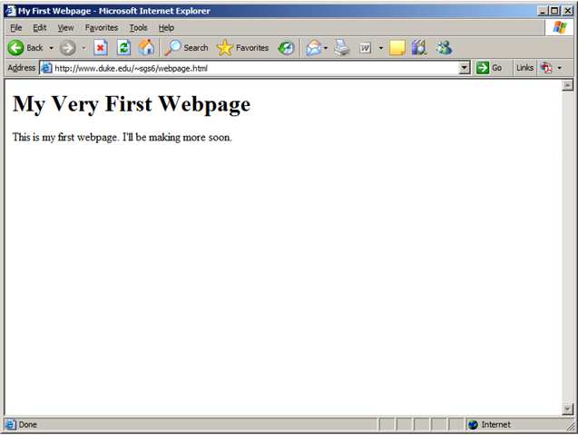Image resolution: width=578 pixels, height=435 pixels.
Task: Open the Back history dropdown arrow
Action: tap(51, 48)
